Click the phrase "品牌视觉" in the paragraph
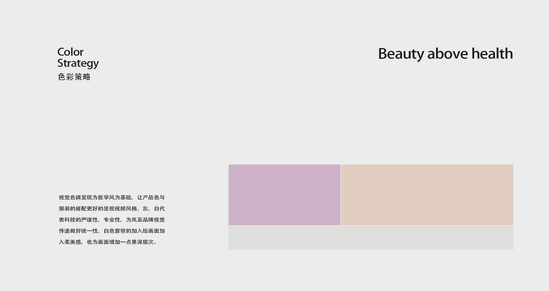The width and height of the screenshot is (549, 291). (154, 220)
